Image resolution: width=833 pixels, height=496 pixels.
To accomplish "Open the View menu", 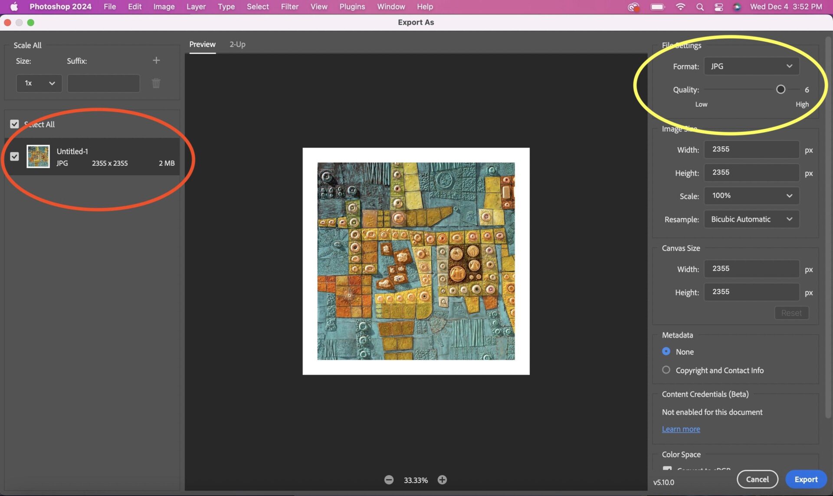I will [319, 7].
